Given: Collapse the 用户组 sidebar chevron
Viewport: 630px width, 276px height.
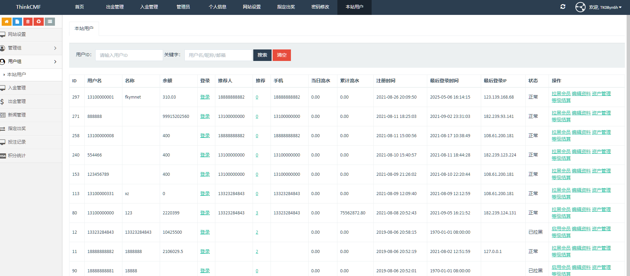Looking at the screenshot, I should pyautogui.click(x=55, y=62).
